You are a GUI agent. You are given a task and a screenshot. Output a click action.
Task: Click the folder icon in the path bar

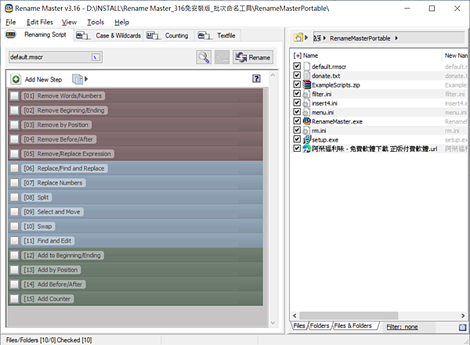298,38
